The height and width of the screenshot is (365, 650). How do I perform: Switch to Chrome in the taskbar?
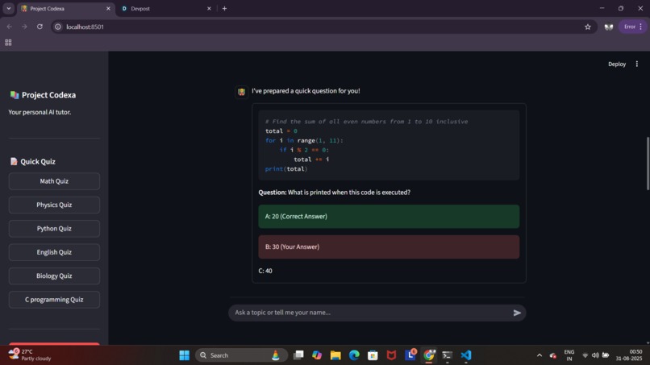point(429,355)
